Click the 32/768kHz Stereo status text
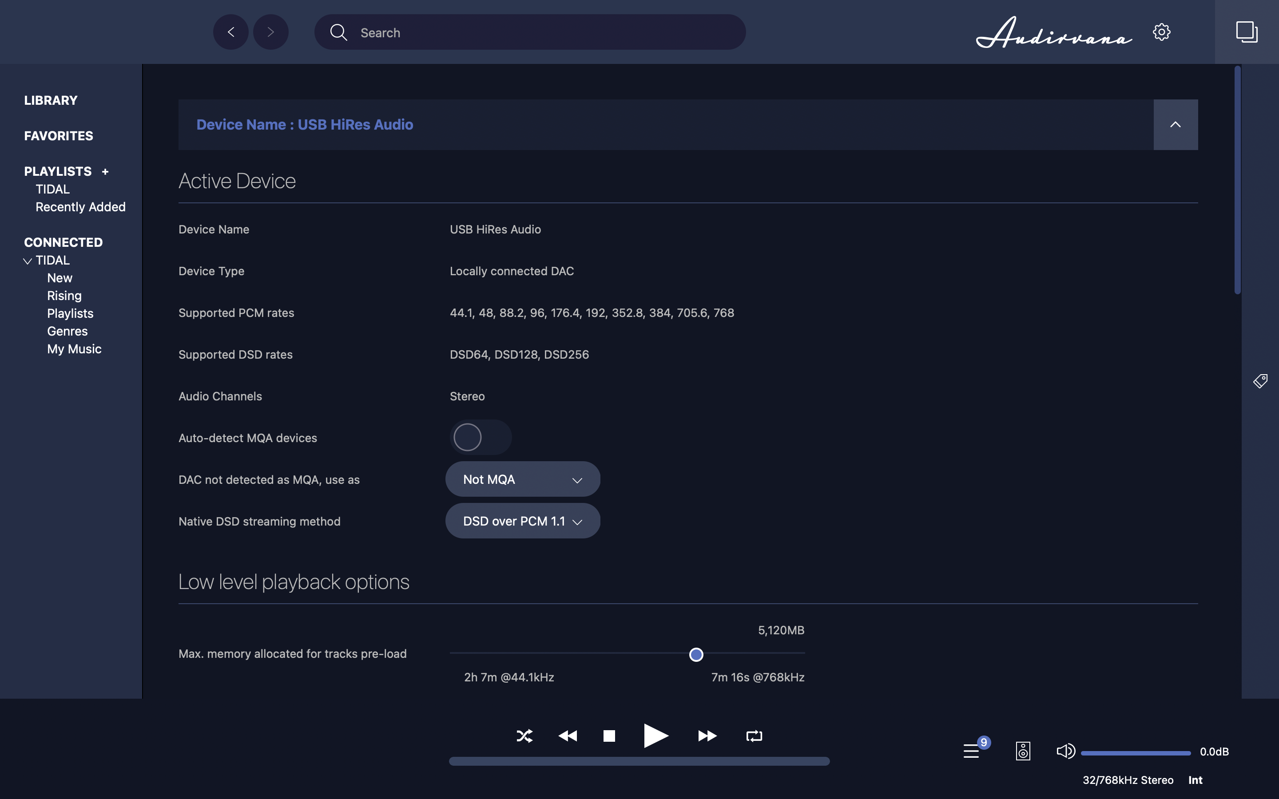The width and height of the screenshot is (1279, 799). (1128, 780)
